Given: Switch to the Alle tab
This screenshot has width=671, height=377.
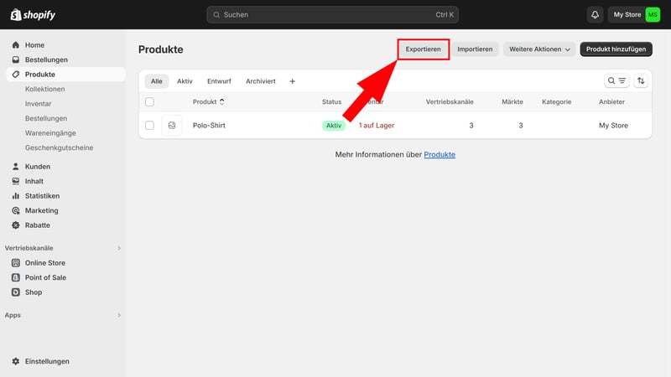Looking at the screenshot, I should coord(157,81).
